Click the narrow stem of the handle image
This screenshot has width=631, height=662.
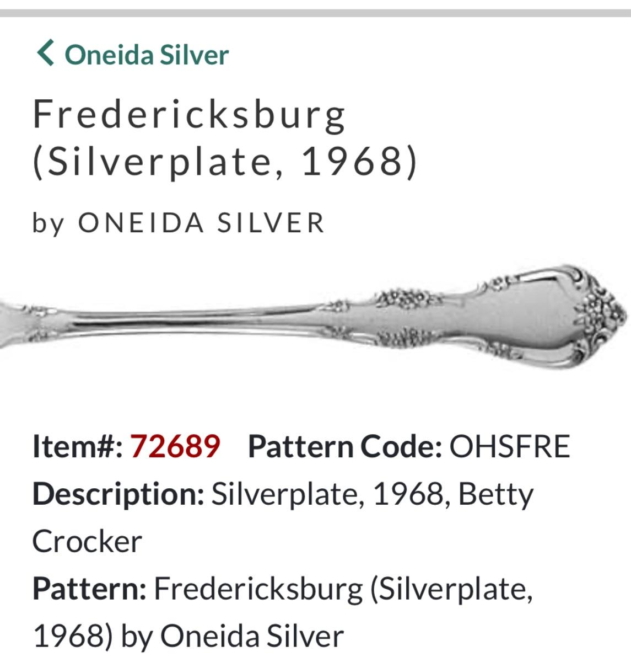click(x=193, y=319)
